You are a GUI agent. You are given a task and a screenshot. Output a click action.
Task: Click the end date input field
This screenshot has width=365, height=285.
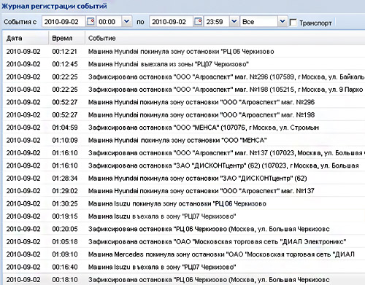171,22
